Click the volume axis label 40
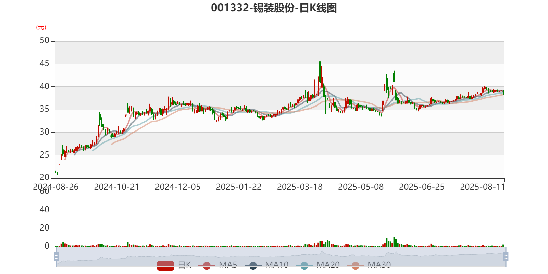Viewport: 548px width, 274px height. pyautogui.click(x=45, y=210)
